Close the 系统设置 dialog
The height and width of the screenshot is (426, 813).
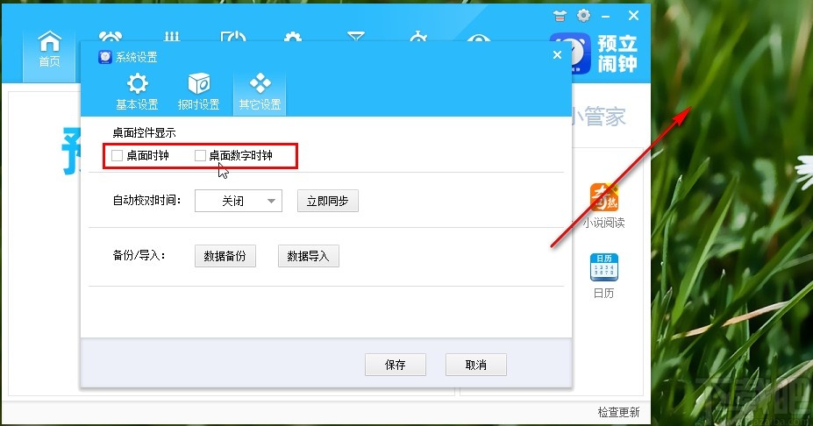pos(558,55)
